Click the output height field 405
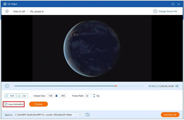This screenshot has width=184, height=120. [63, 96]
